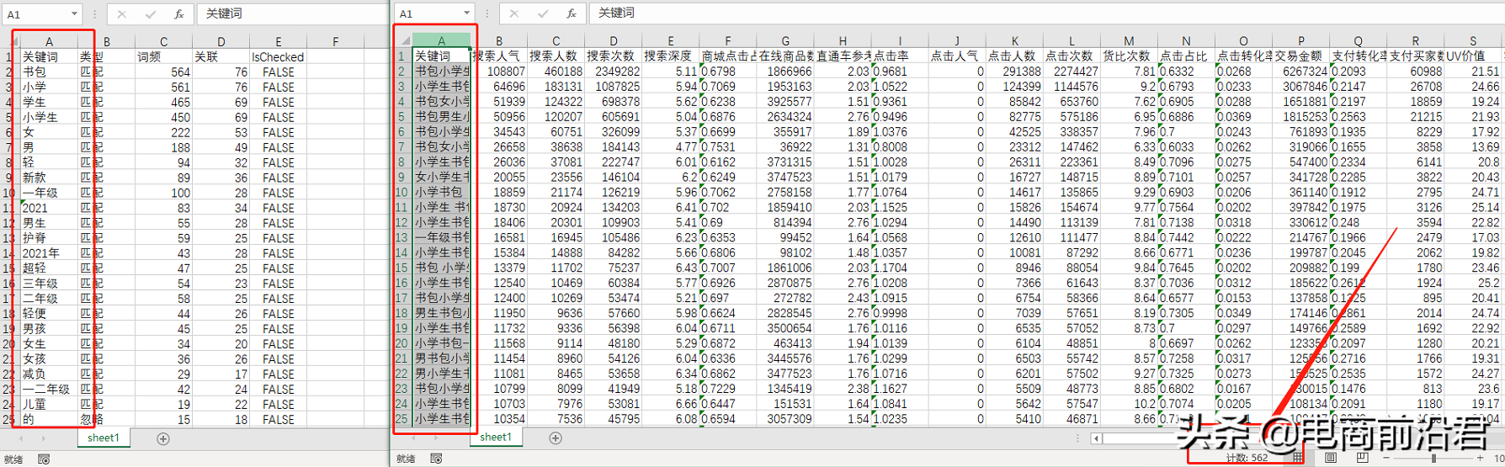This screenshot has width=1505, height=467.
Task: Open Name Box dropdown in right window
Action: pyautogui.click(x=467, y=13)
